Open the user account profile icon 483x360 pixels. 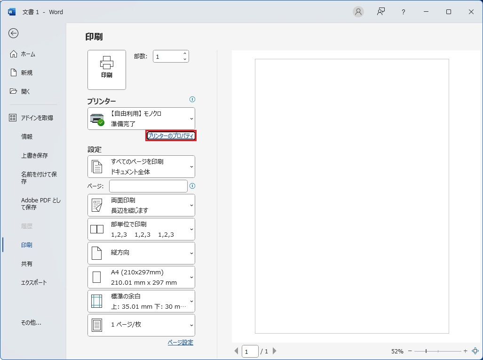[358, 12]
